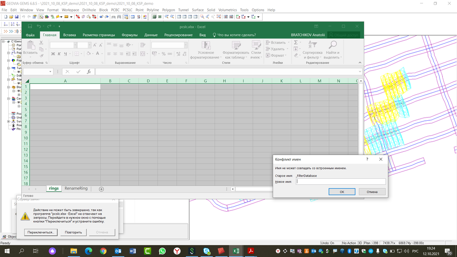
Task: Collapse the Excel ribbon chevron
Action: pos(360,63)
